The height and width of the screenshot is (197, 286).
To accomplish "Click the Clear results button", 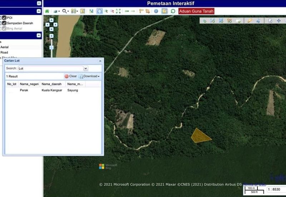I will tap(70, 76).
